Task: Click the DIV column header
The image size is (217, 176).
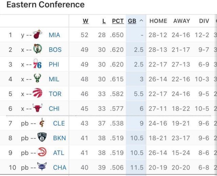Action: pos(204,21)
